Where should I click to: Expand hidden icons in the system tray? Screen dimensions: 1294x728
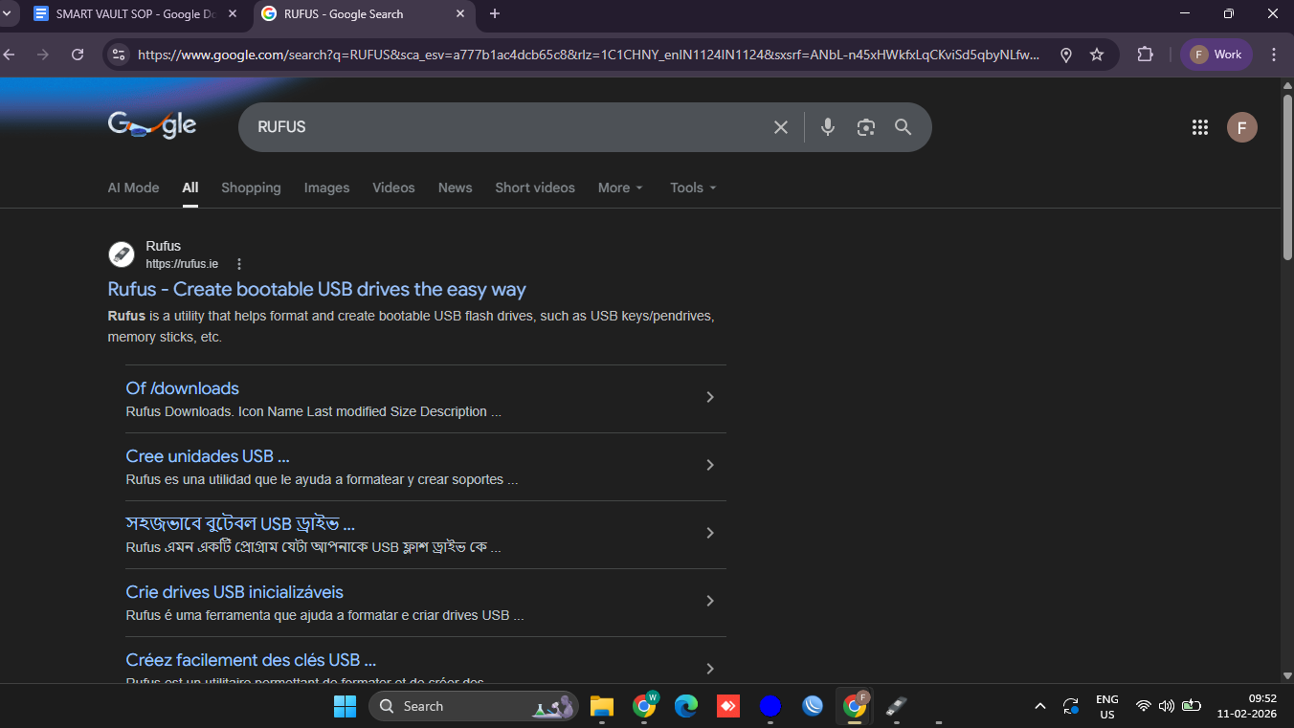1039,705
